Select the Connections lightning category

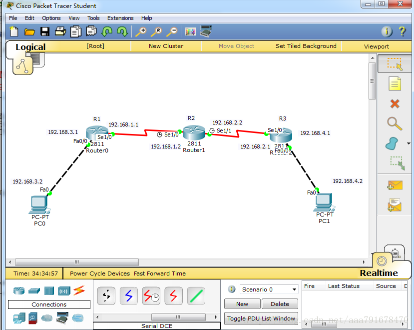(79, 290)
